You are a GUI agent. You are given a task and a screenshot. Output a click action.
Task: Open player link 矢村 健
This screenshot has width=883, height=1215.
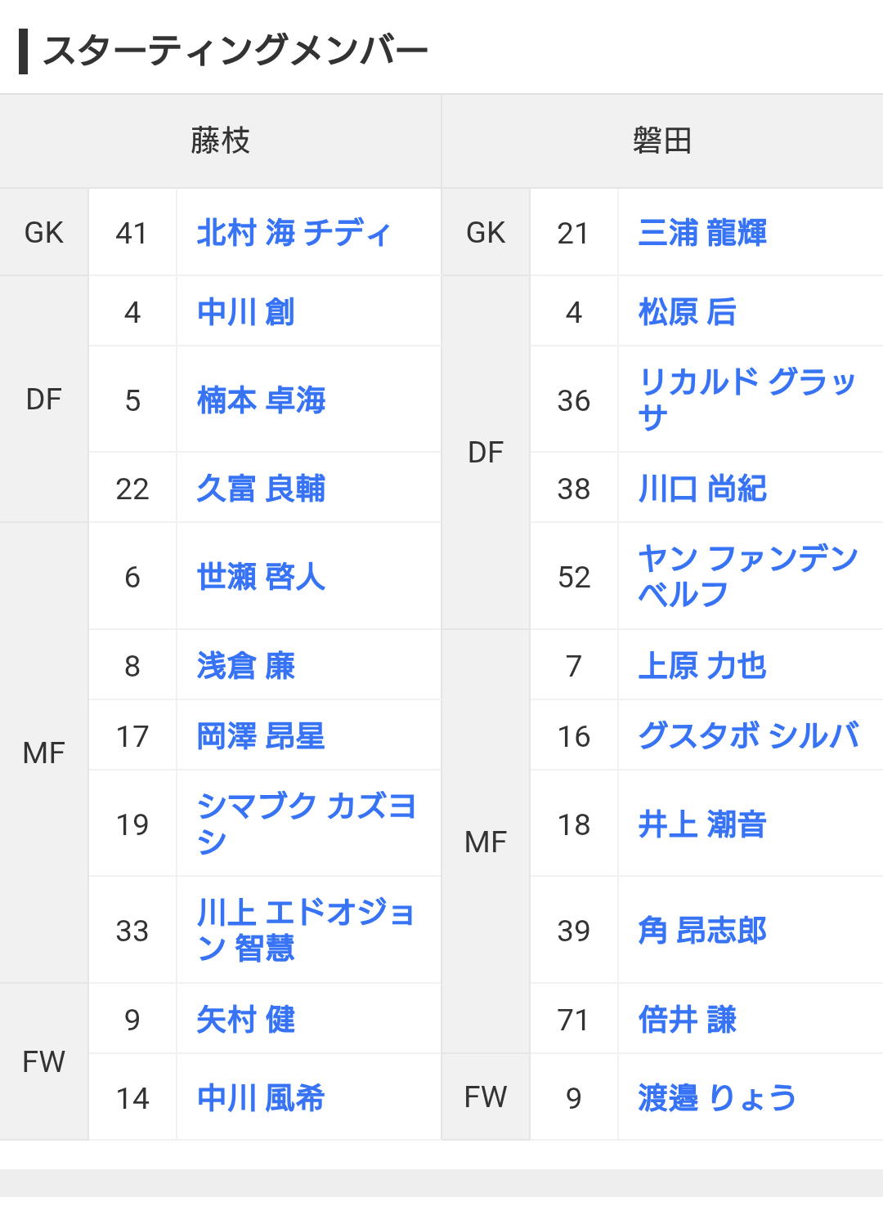(246, 1020)
